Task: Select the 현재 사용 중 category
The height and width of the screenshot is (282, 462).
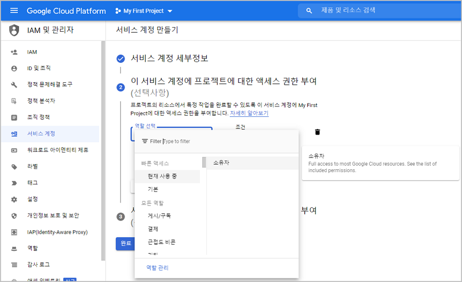Action: tap(168, 177)
